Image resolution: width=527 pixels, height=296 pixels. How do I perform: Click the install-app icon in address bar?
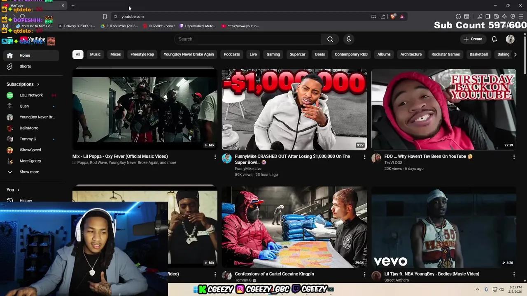click(373, 16)
